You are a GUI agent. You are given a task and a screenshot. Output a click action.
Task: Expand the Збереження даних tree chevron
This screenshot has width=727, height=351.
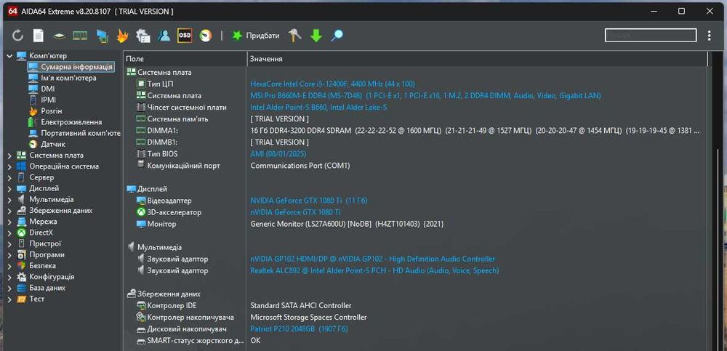pyautogui.click(x=9, y=211)
